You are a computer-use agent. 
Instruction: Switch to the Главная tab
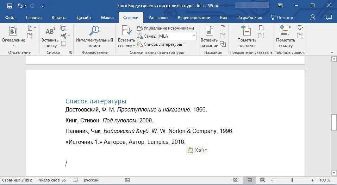coord(34,18)
